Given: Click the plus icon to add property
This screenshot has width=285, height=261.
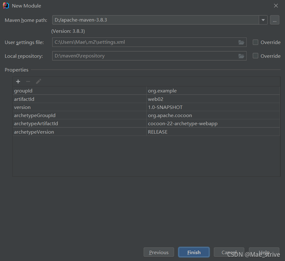Looking at the screenshot, I should 18,81.
